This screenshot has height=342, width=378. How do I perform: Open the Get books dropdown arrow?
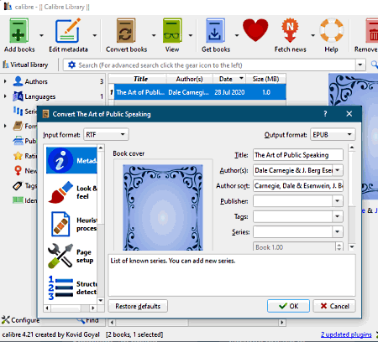click(x=237, y=35)
